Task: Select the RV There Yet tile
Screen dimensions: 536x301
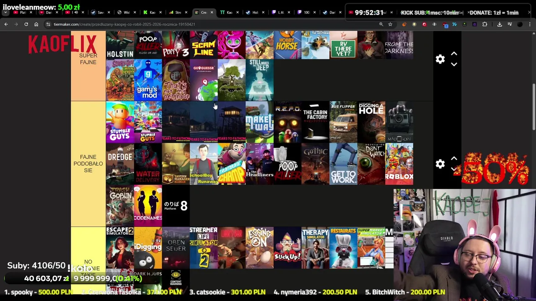Action: click(x=343, y=45)
